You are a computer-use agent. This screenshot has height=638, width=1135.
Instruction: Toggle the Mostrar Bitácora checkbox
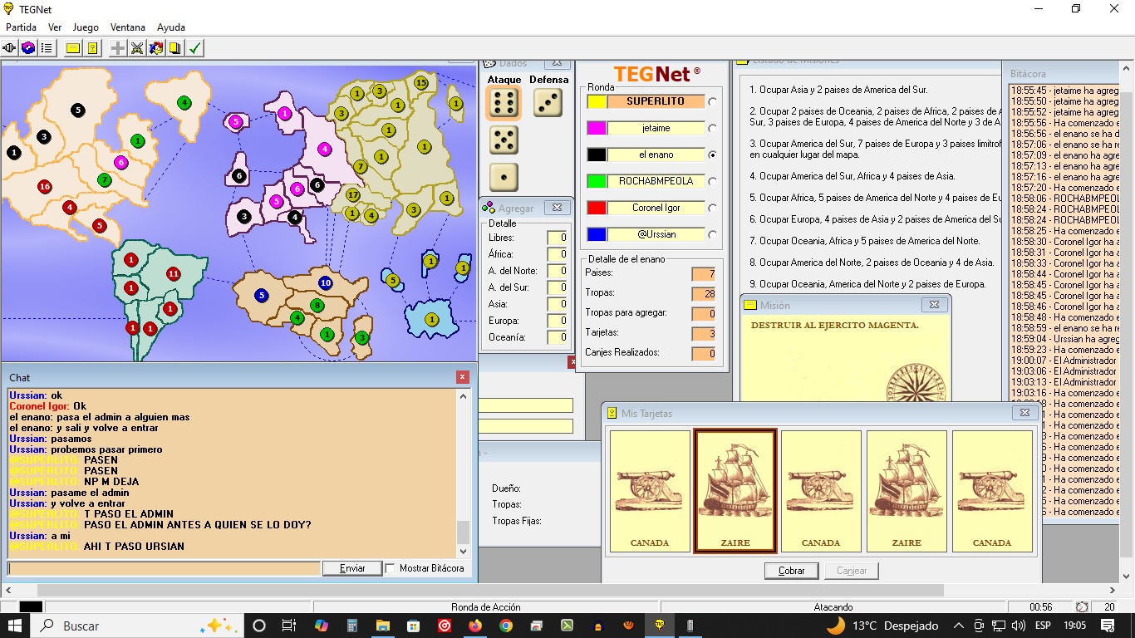tap(391, 568)
